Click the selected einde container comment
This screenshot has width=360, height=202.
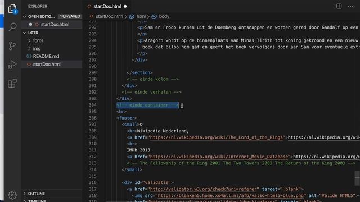tap(147, 105)
